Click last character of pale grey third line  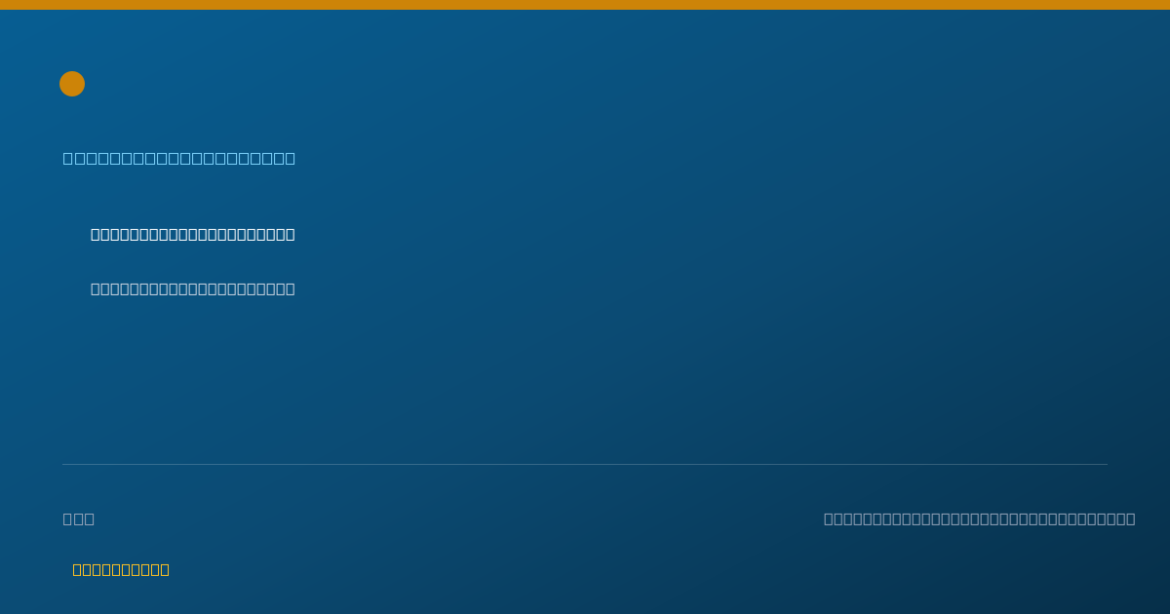click(291, 288)
